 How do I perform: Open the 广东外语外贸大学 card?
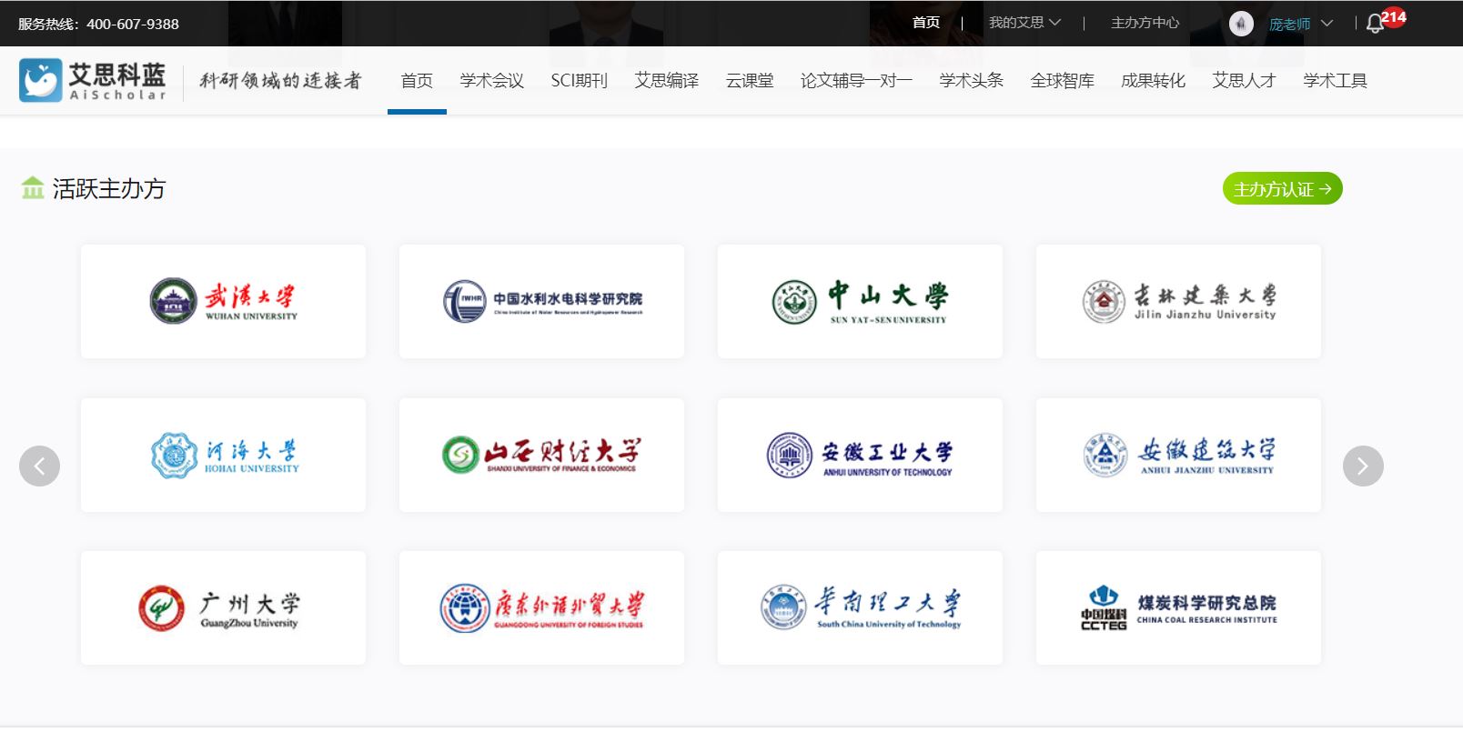[x=541, y=607]
